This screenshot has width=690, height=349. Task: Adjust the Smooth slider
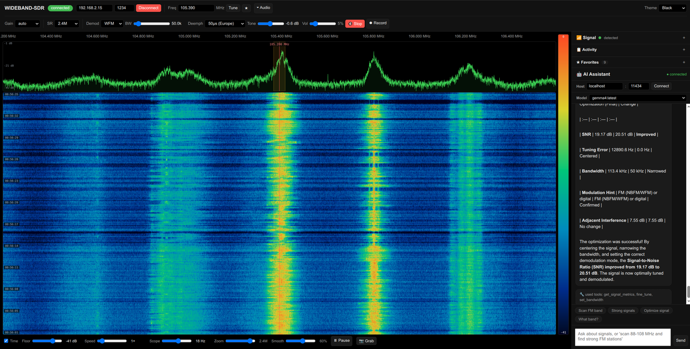point(300,341)
